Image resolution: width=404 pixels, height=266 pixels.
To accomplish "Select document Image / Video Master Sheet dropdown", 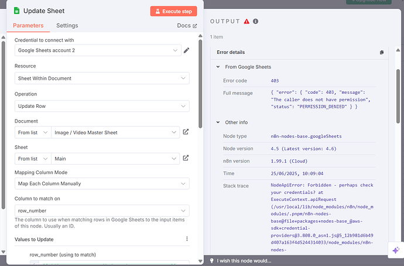I will coord(115,132).
